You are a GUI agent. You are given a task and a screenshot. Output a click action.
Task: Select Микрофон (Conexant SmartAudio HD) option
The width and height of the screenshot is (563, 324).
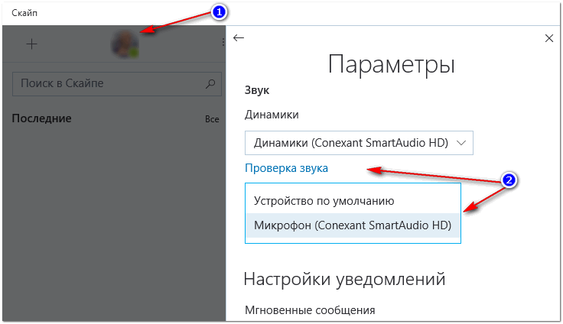pos(353,225)
